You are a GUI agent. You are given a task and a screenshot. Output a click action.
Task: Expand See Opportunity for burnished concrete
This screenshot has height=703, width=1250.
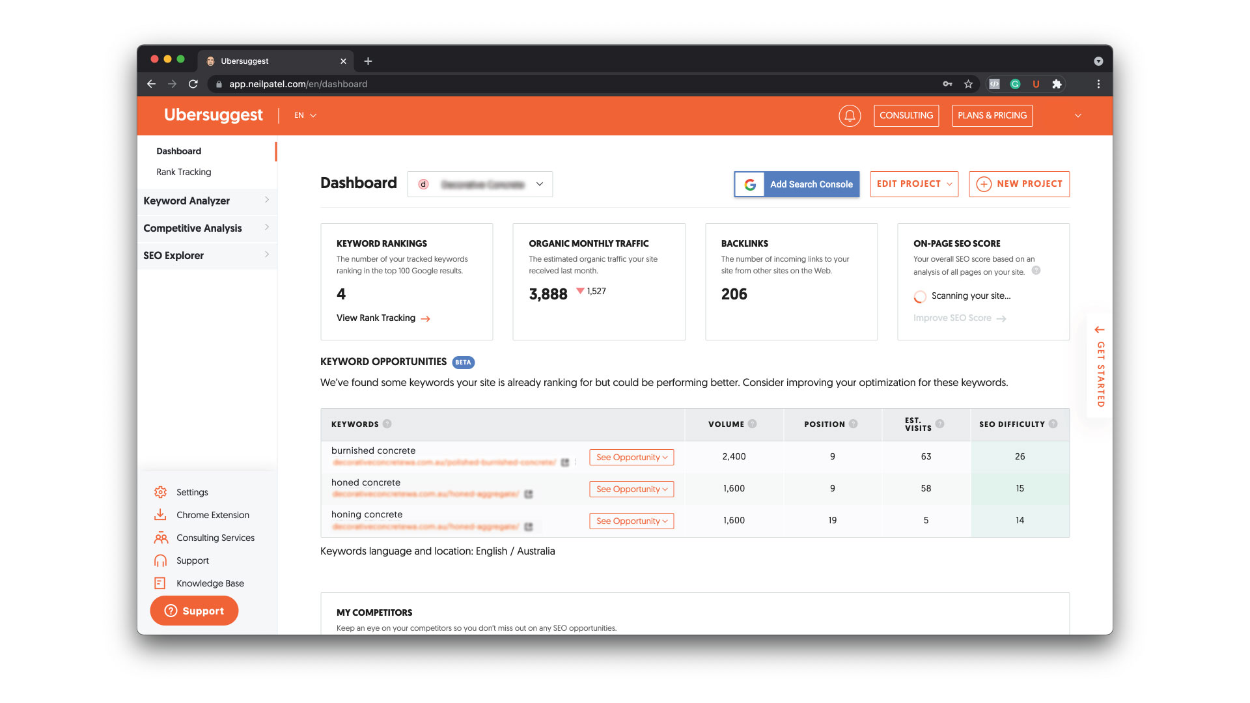(632, 457)
